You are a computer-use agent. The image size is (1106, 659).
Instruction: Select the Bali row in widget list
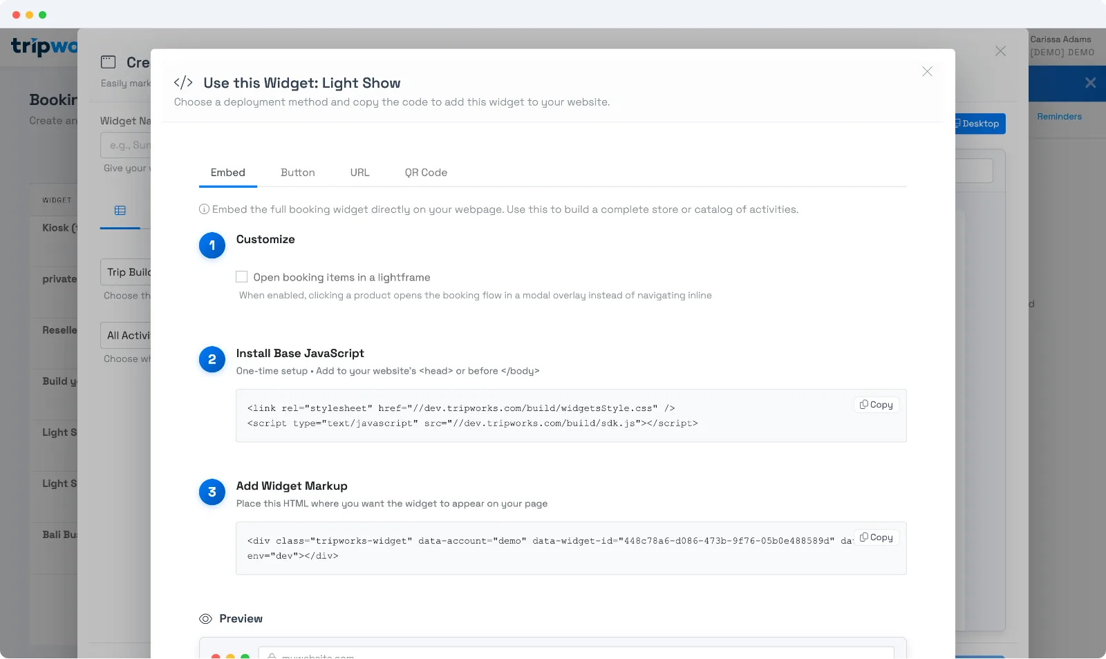[x=54, y=548]
